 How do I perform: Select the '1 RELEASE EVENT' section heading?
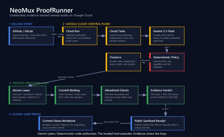(21, 24)
